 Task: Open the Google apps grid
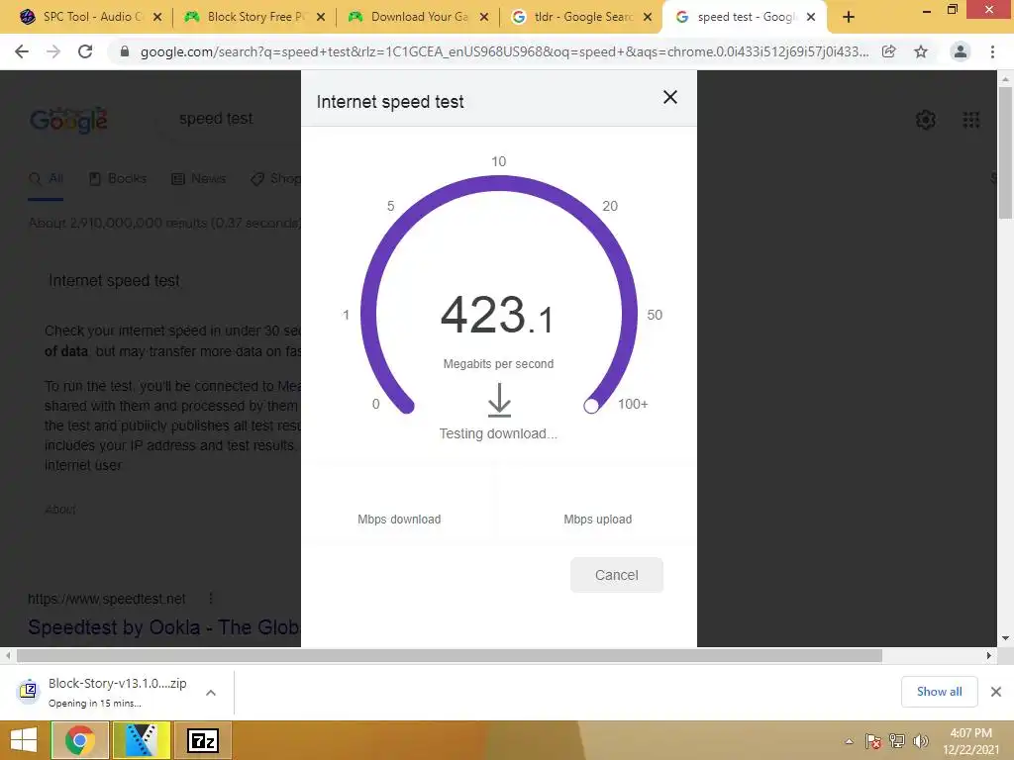tap(971, 120)
